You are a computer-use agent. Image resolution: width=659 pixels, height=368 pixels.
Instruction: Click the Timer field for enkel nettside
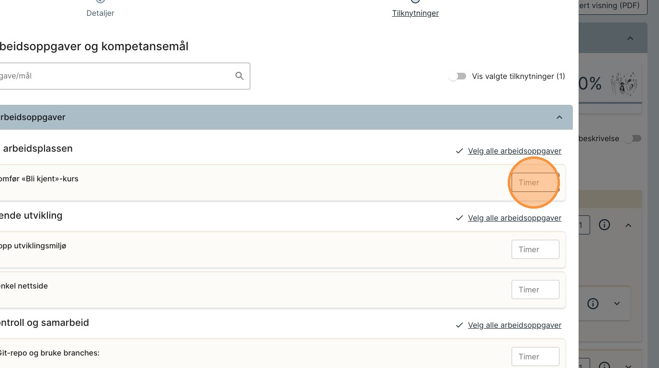[x=535, y=290]
